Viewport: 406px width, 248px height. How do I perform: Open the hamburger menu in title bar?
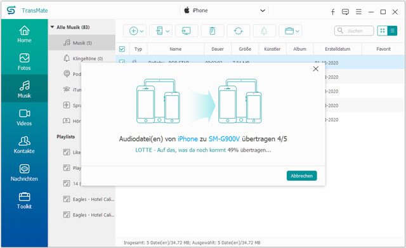[x=358, y=12]
